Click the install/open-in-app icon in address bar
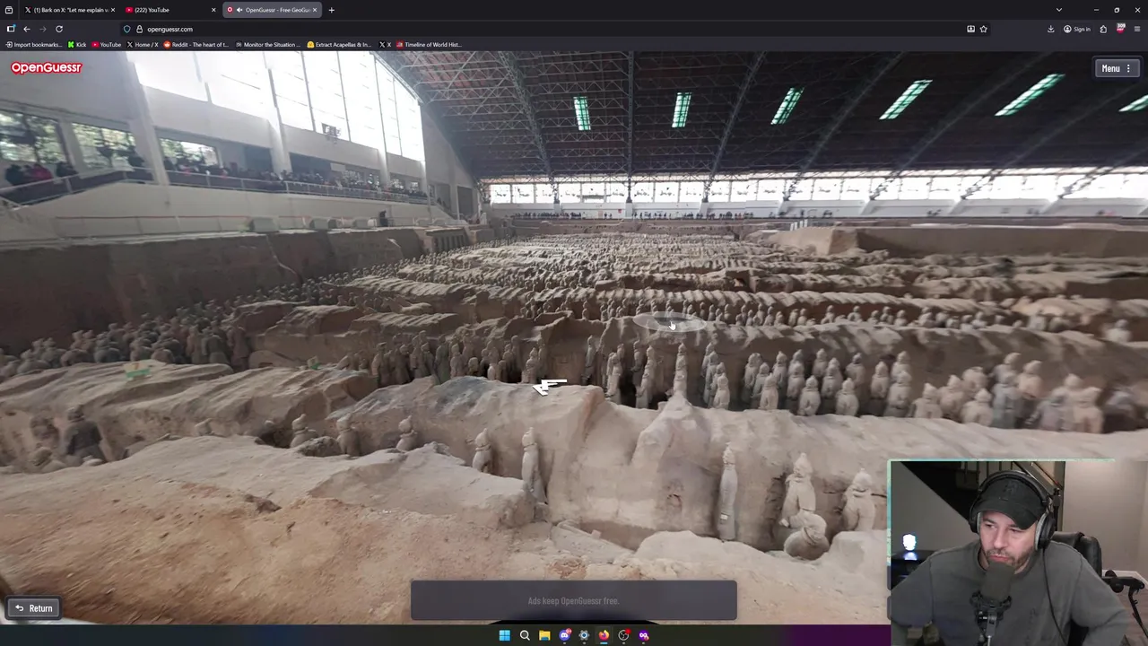The image size is (1148, 646). tap(970, 29)
